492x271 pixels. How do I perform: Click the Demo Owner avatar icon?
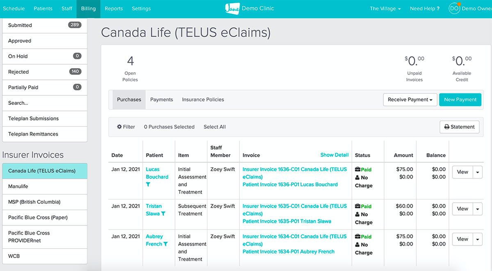[454, 8]
